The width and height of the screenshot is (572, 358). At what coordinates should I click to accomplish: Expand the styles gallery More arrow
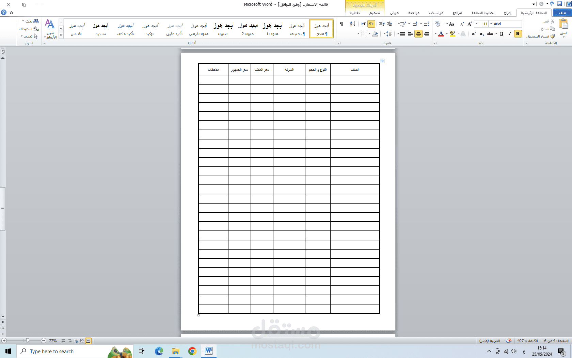[61, 35]
